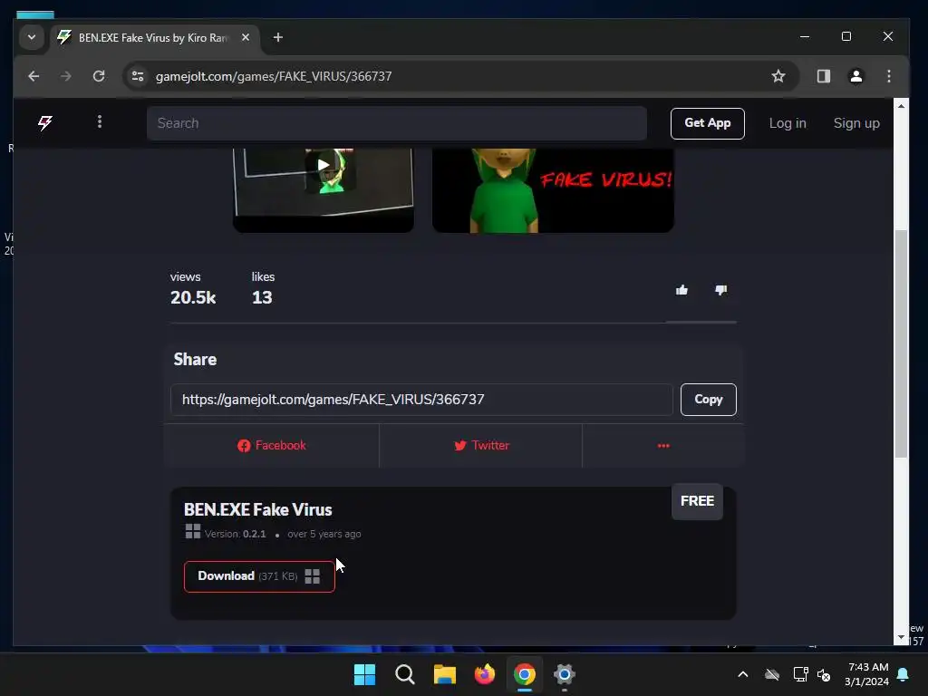Click the 20.5k views count
928x696 pixels.
click(193, 297)
